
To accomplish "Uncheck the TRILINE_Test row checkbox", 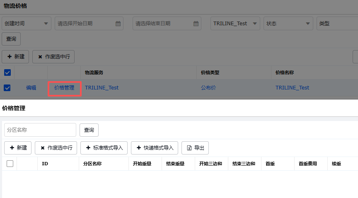I will pyautogui.click(x=7, y=88).
